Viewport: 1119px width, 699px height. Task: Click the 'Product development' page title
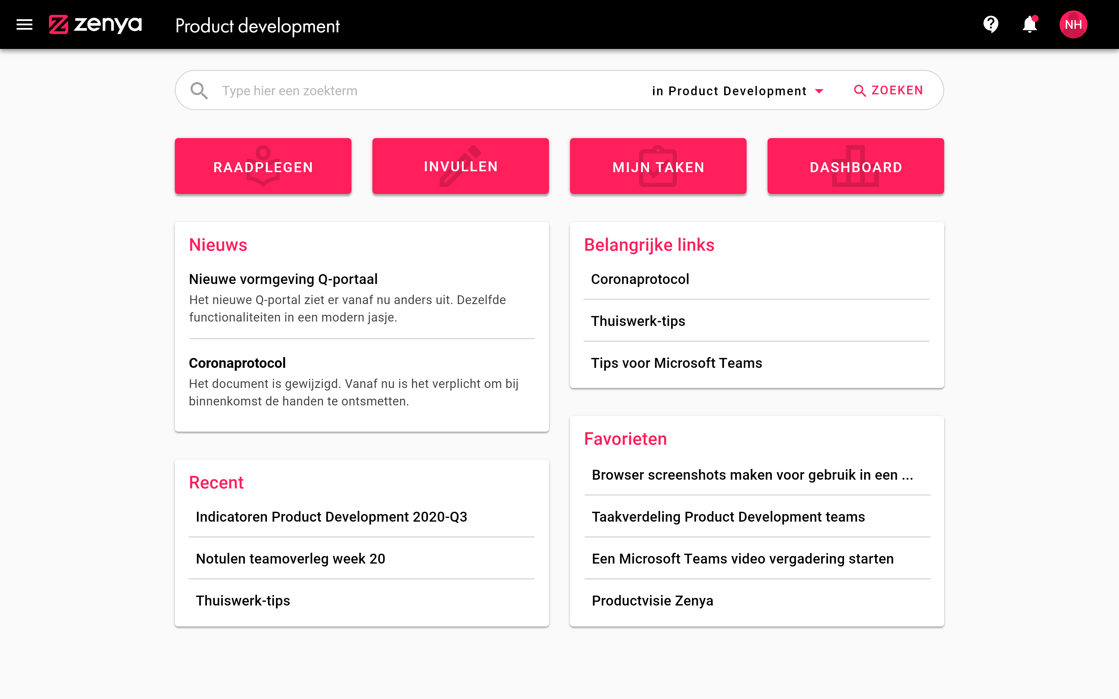pos(258,26)
